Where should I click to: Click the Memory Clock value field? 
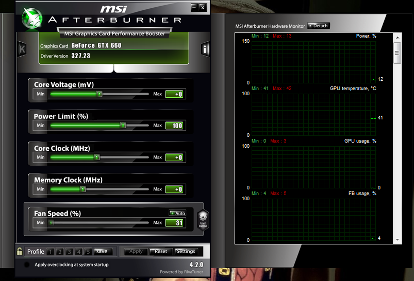pyautogui.click(x=174, y=189)
